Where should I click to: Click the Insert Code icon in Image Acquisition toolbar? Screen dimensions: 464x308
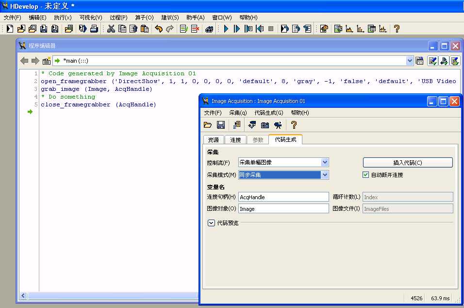tap(237, 125)
